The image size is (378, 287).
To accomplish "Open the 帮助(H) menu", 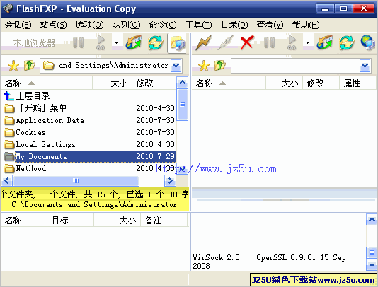I will (306, 25).
